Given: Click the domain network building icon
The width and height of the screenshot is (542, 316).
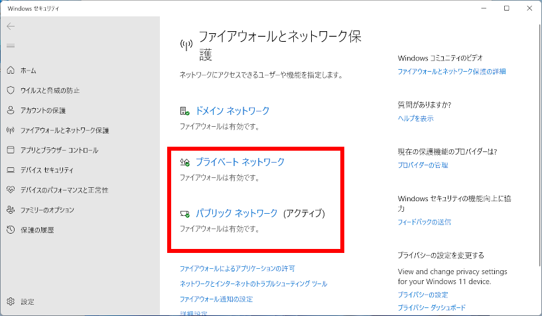Looking at the screenshot, I should (184, 111).
